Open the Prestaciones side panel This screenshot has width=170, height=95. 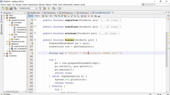click(1, 29)
